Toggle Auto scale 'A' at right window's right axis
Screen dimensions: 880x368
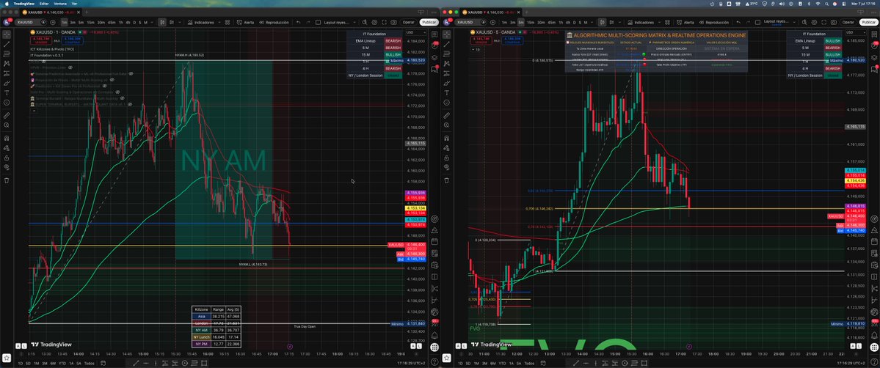click(x=854, y=345)
